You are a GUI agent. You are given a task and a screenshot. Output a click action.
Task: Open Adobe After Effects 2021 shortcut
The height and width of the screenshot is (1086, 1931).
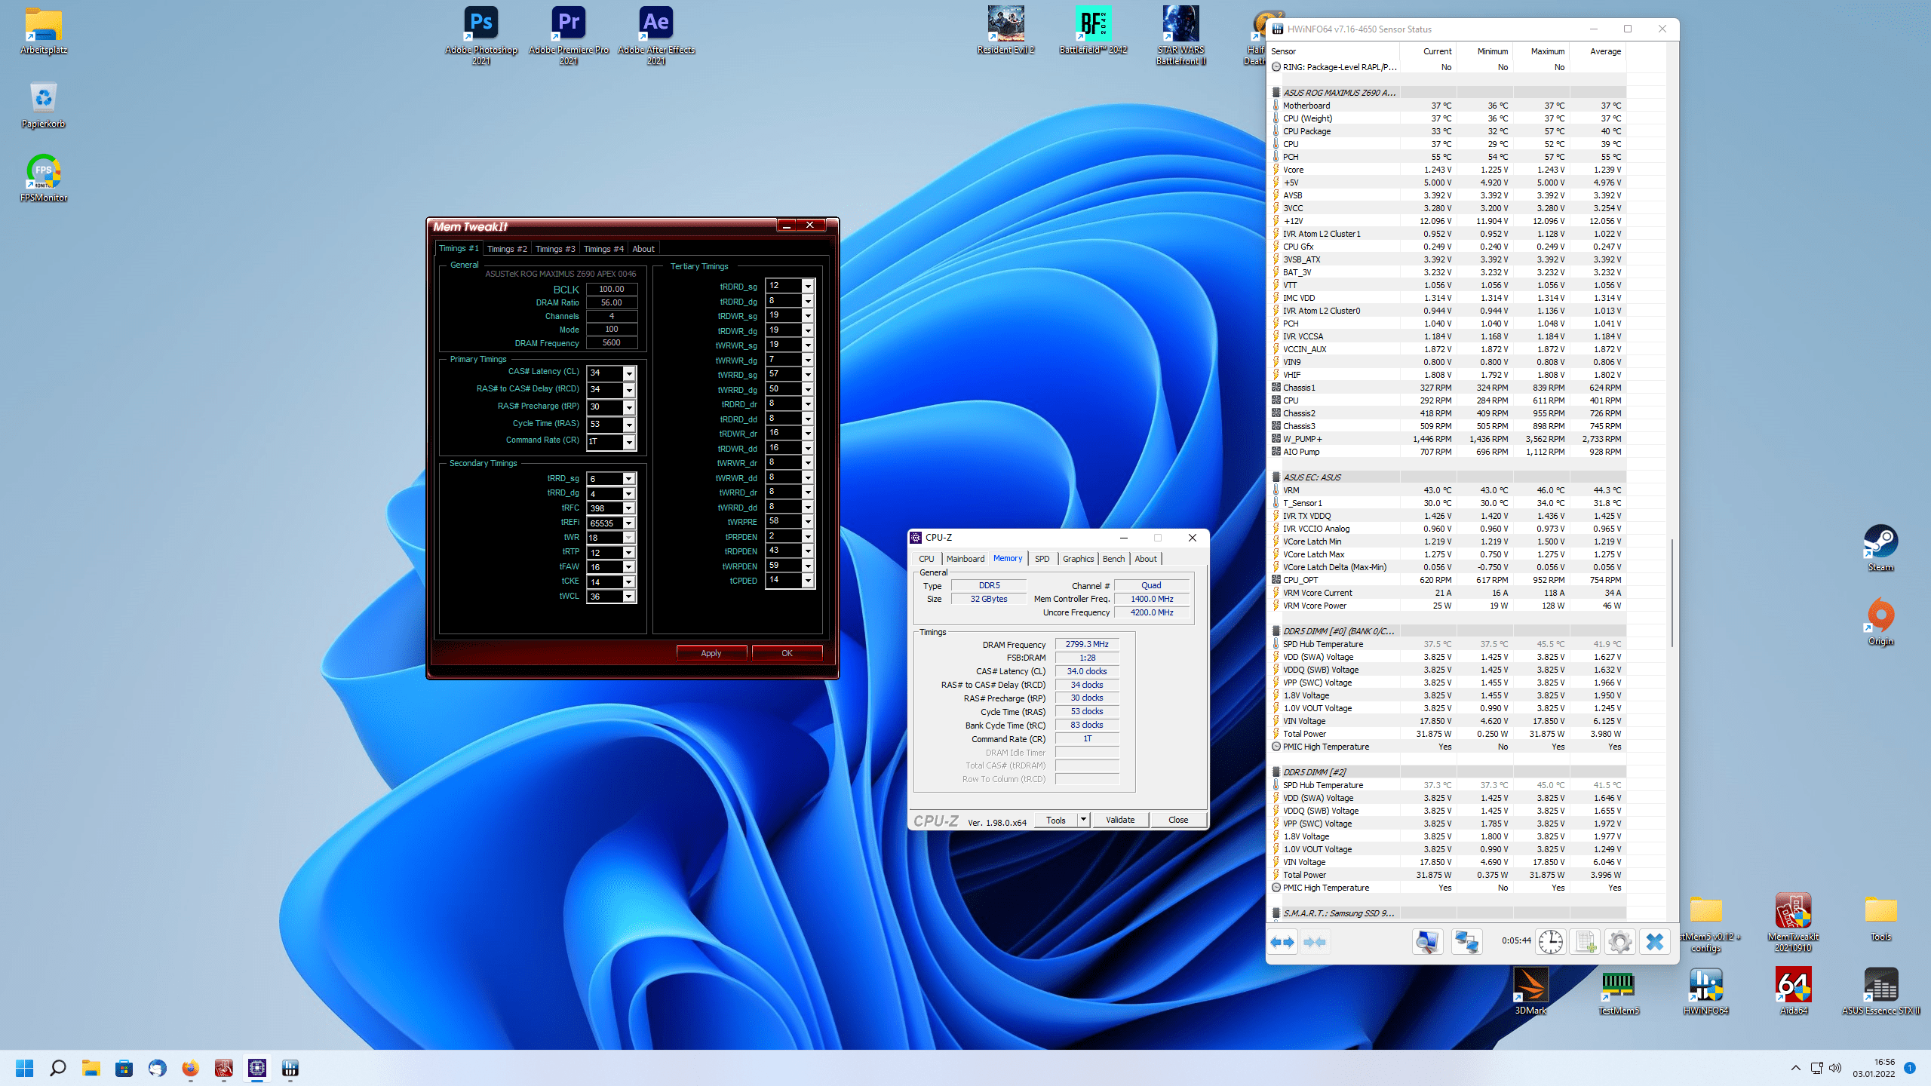tap(656, 35)
